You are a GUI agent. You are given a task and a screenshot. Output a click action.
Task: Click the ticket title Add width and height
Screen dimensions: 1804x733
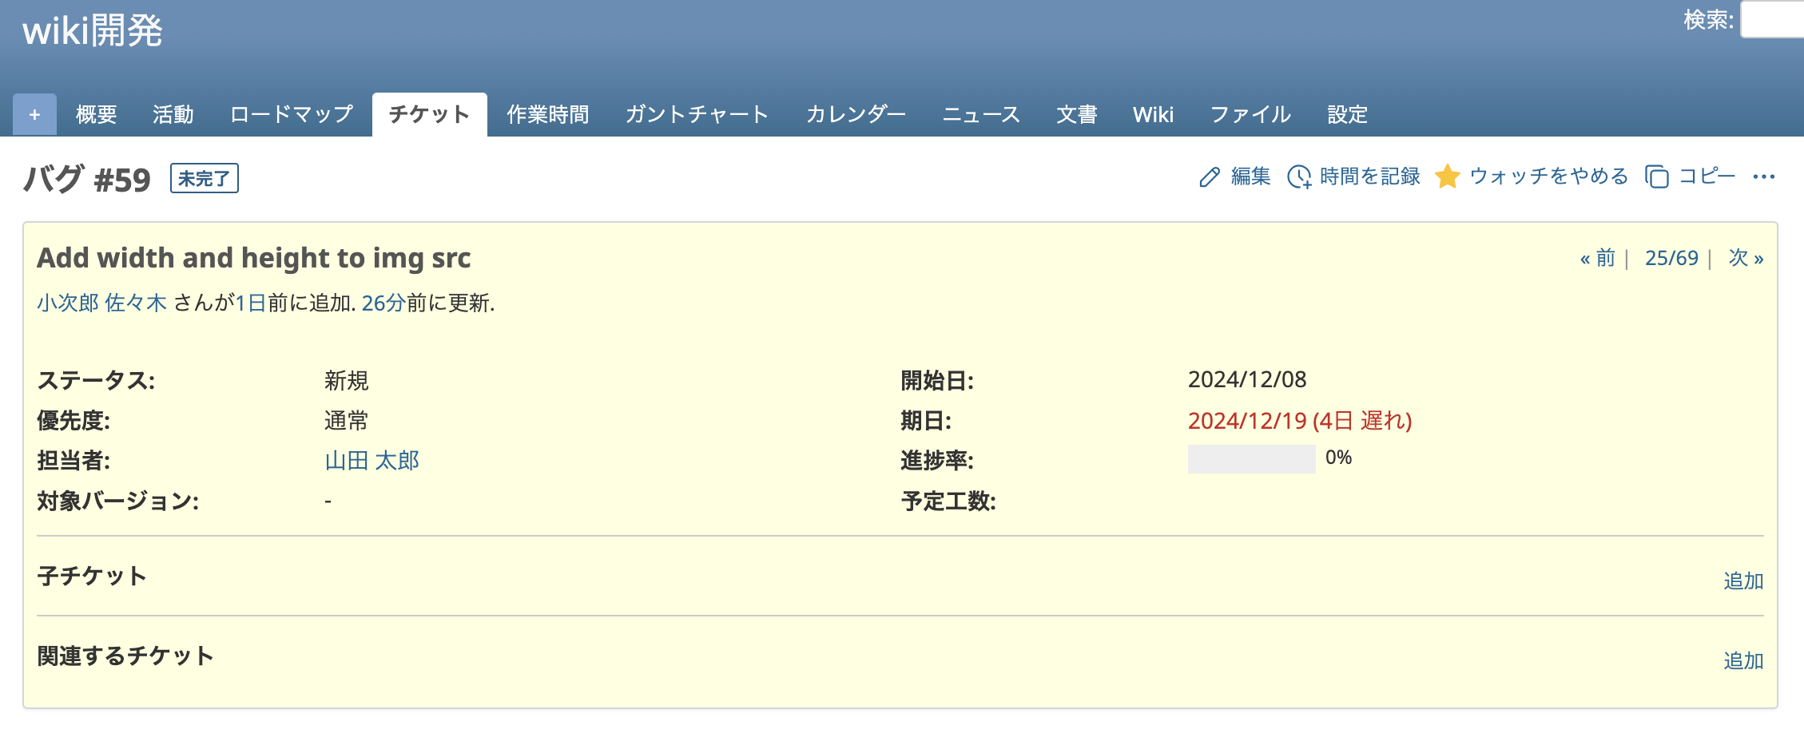pos(254,258)
